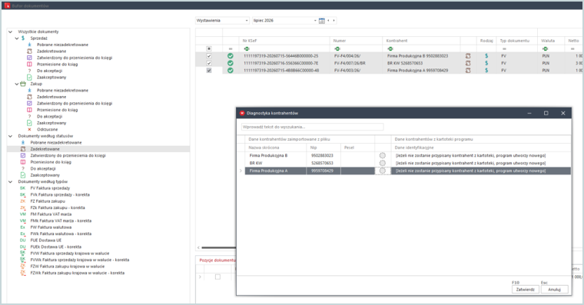Click the VM icon of FM Faktura VAT marża
Screen dimensions: 584x305
tap(23, 214)
